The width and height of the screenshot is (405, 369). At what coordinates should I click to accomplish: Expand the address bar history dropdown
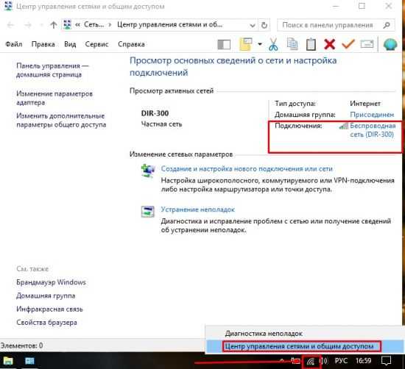click(x=253, y=25)
